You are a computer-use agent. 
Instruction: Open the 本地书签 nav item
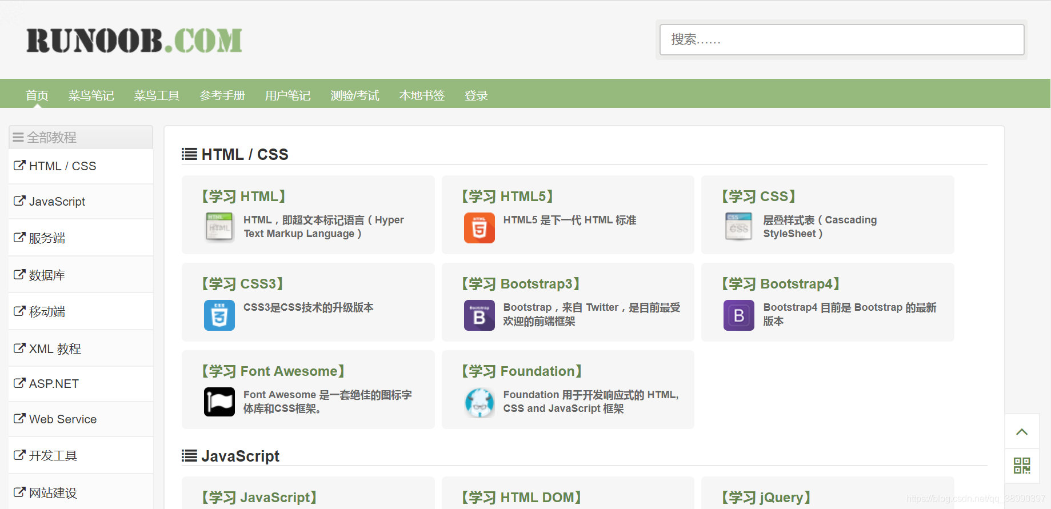(x=422, y=95)
